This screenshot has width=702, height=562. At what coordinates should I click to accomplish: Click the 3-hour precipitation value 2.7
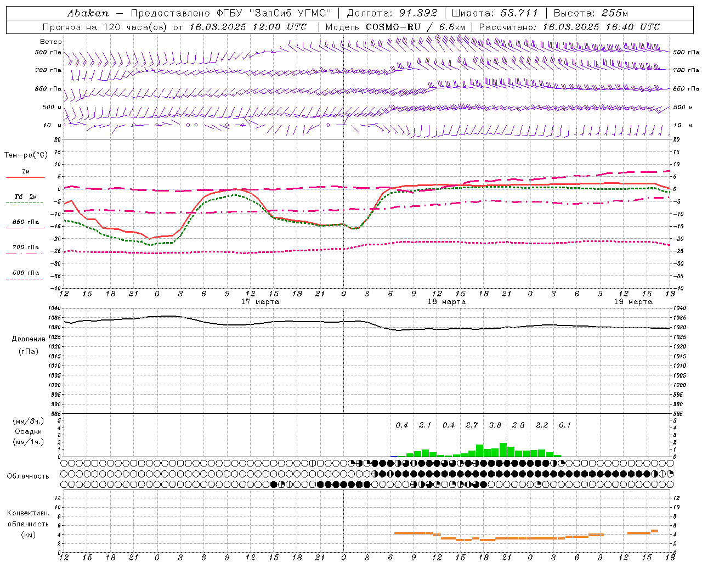[x=472, y=425]
